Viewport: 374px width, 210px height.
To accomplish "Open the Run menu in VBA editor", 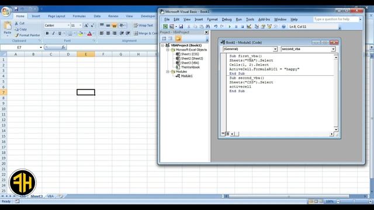I will coord(239,19).
